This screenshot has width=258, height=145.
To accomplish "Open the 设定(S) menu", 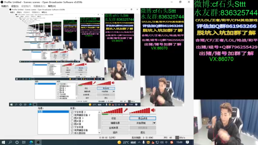I will [x=15, y=6].
